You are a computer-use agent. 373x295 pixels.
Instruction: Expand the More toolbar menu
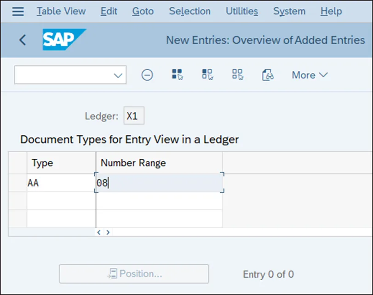pos(310,75)
